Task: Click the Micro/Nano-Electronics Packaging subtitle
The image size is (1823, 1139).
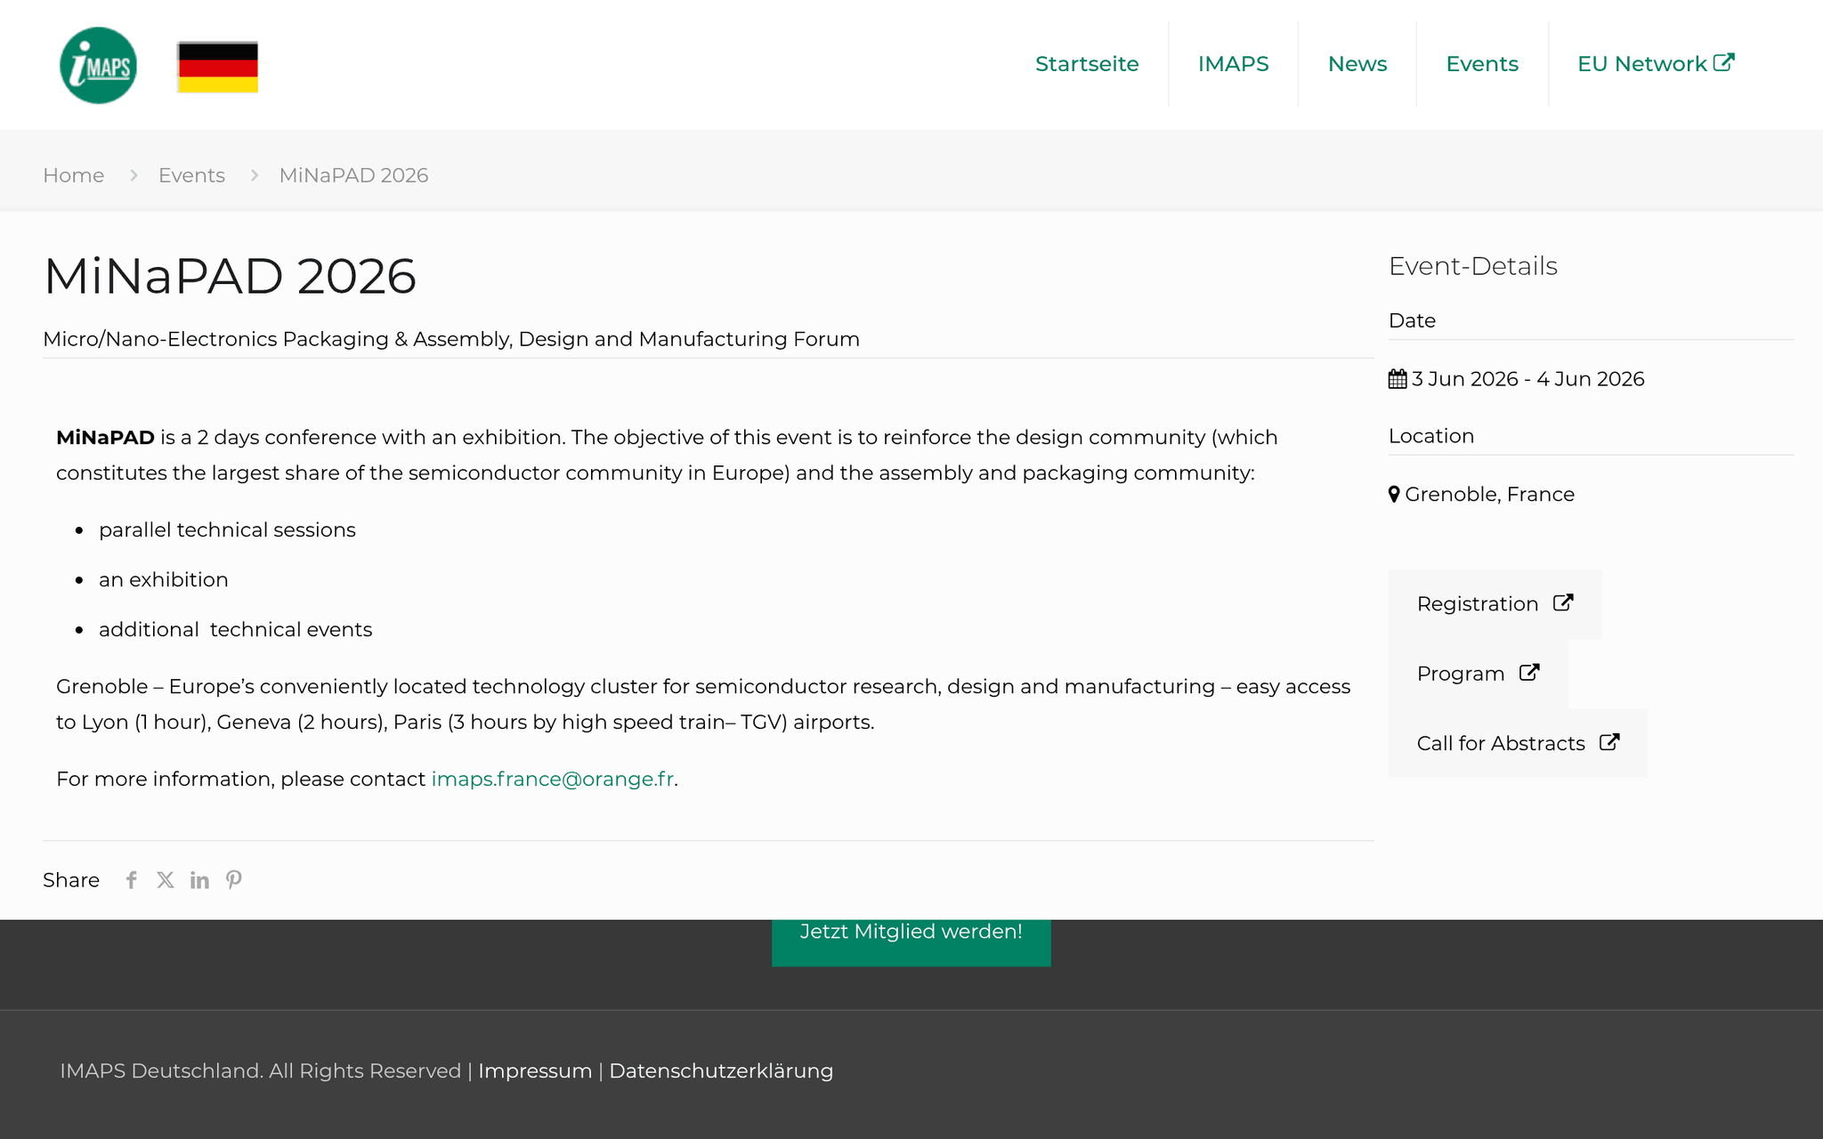Action: pos(451,339)
